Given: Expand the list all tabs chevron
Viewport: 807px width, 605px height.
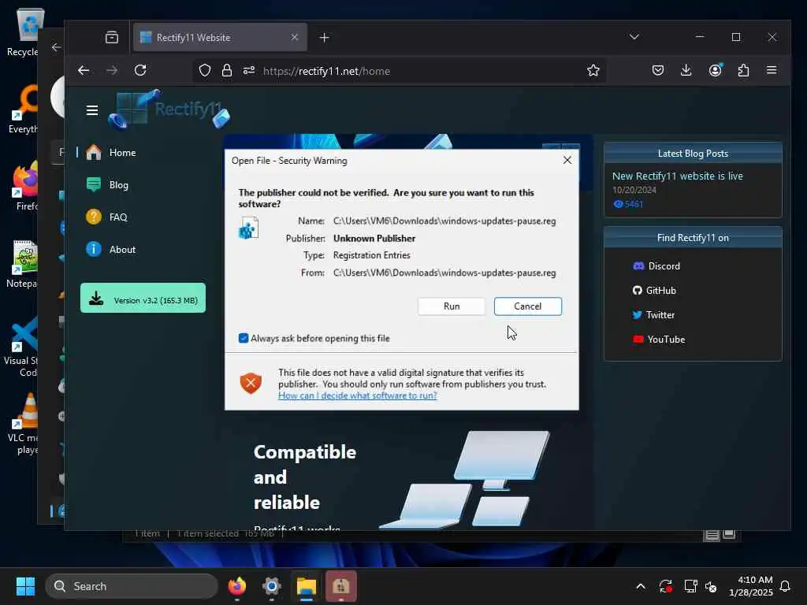Looking at the screenshot, I should [x=634, y=37].
